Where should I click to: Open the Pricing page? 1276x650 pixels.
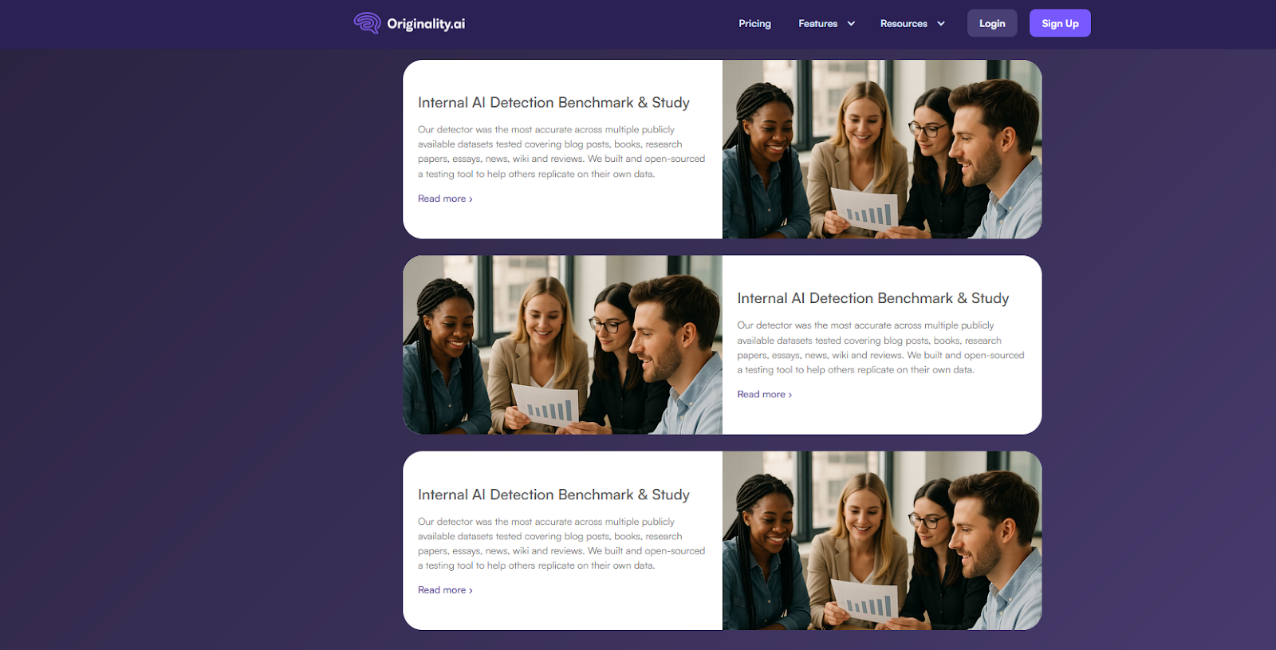(x=754, y=24)
